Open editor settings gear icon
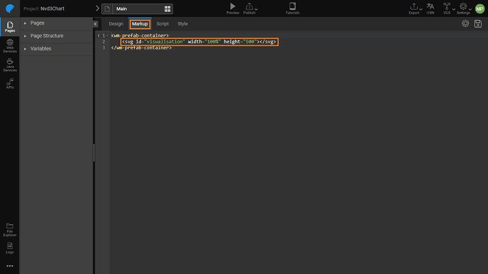 [465, 24]
